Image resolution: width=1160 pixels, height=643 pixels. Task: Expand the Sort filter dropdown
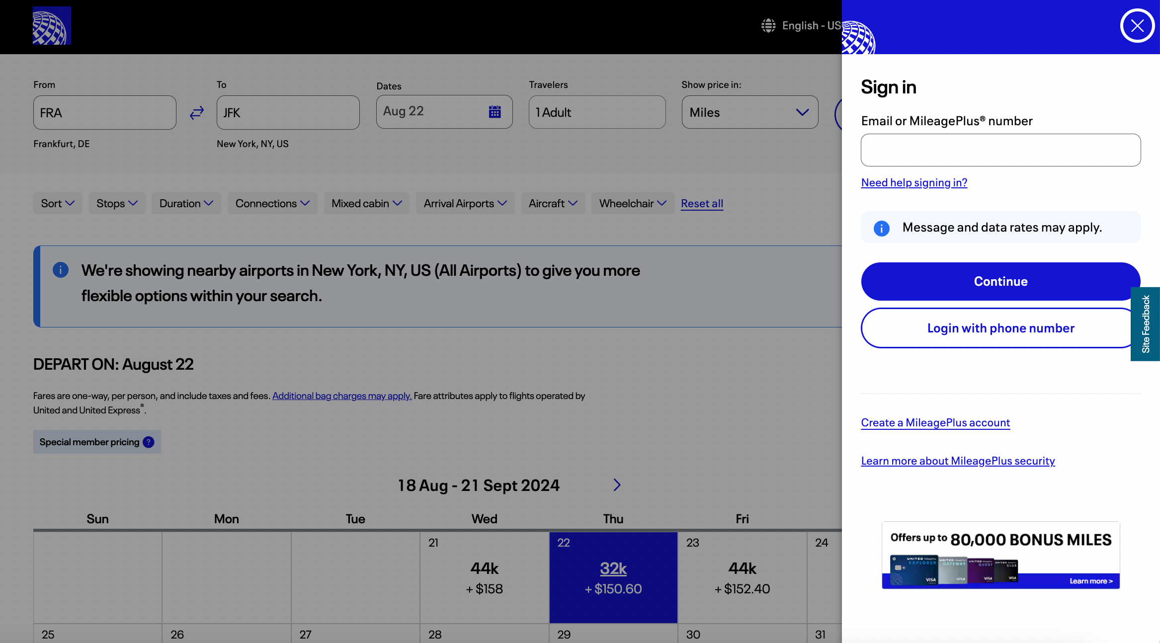point(58,204)
